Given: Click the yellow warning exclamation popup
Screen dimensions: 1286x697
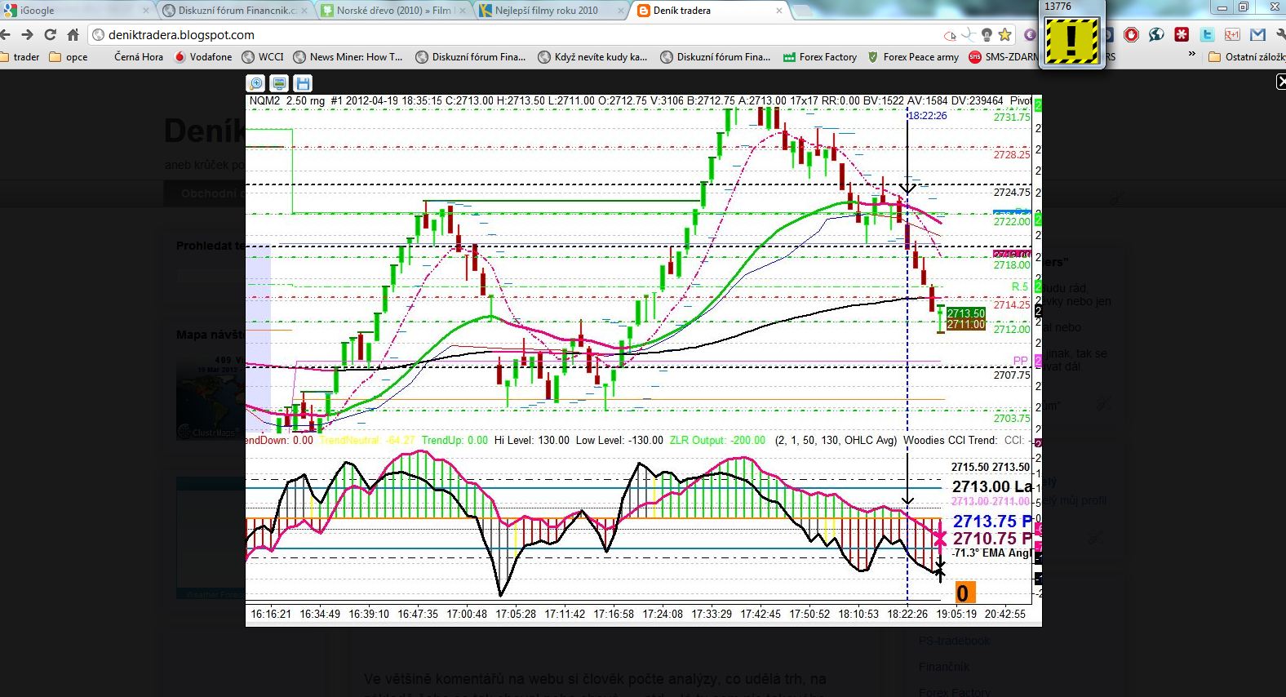Looking at the screenshot, I should pyautogui.click(x=1071, y=41).
